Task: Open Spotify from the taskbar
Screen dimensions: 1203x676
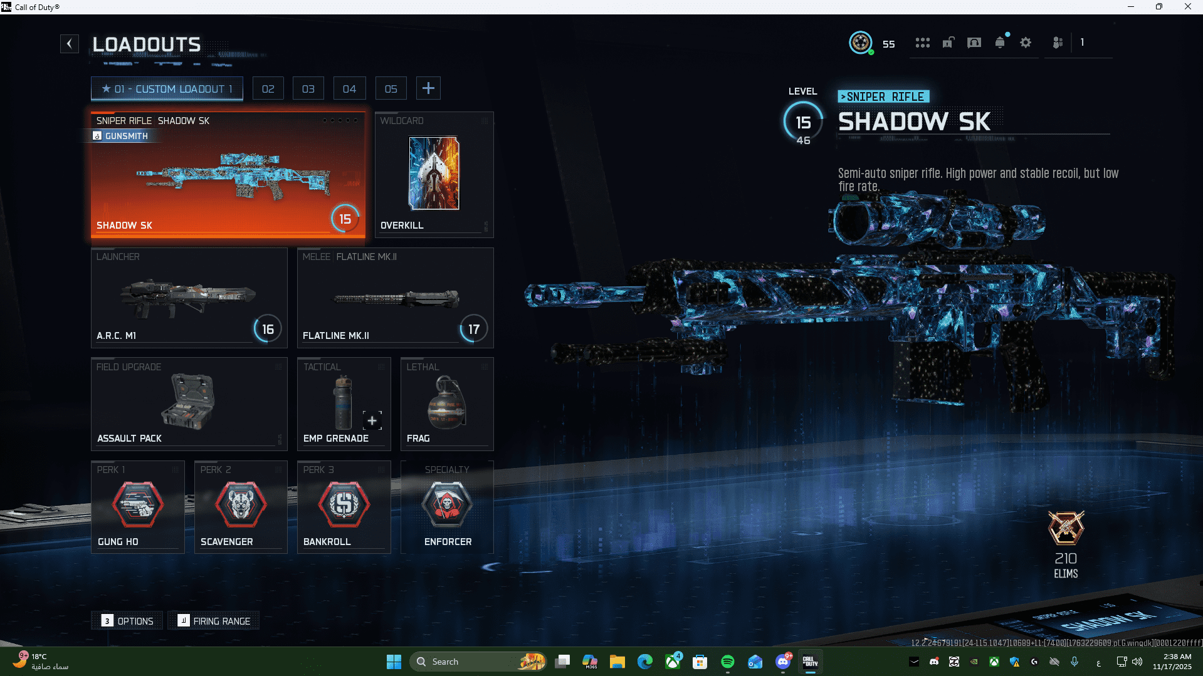Action: tap(727, 662)
